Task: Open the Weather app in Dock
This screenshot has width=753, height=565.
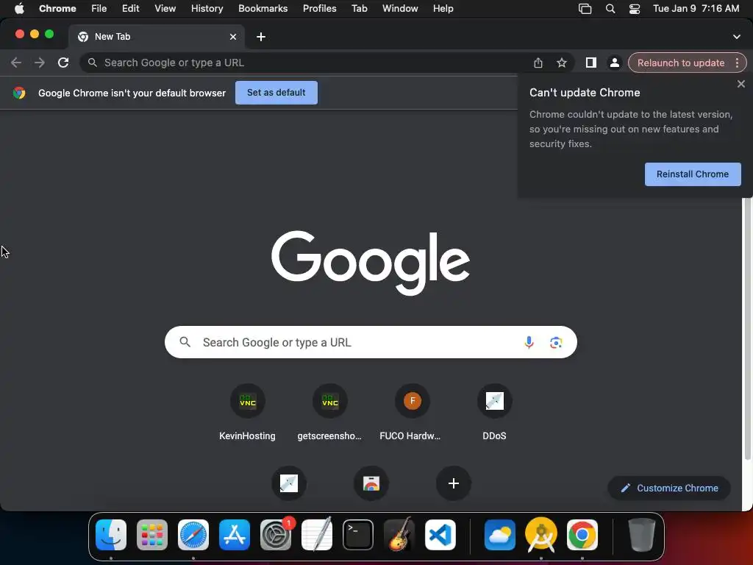Action: tap(500, 535)
